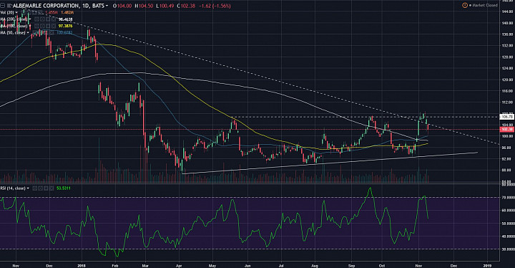Click the 2019 label on the time axis
Viewport: 515px width, 268px height.
click(x=488, y=265)
